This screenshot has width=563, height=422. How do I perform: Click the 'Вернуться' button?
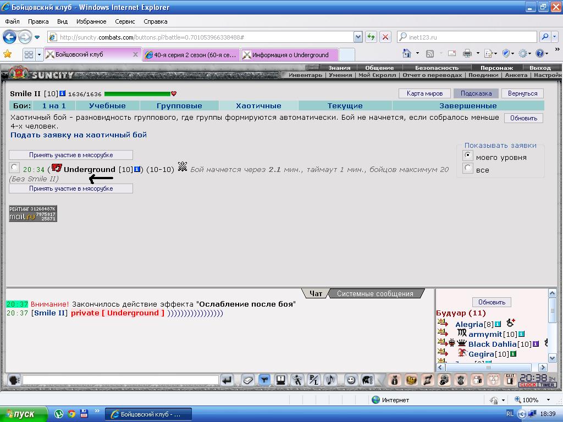(522, 93)
